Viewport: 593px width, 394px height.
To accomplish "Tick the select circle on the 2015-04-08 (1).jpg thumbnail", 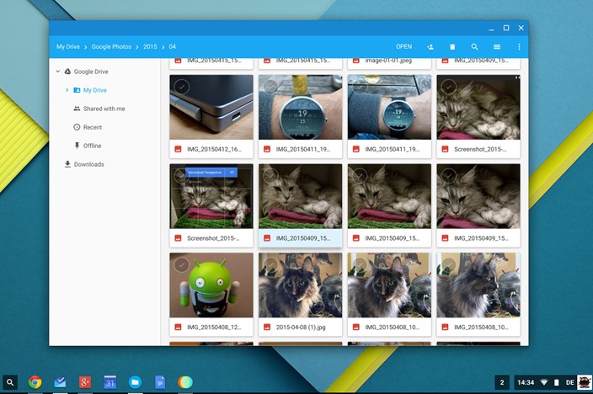I will [x=270, y=264].
